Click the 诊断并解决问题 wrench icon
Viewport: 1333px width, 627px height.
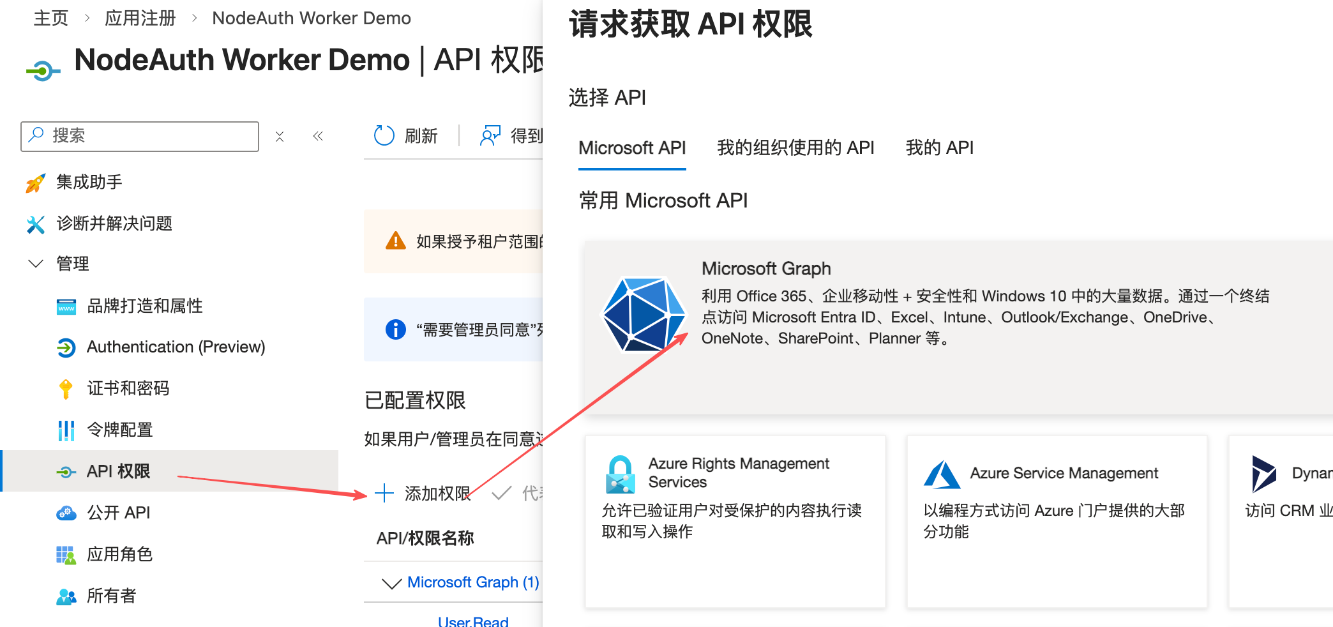pyautogui.click(x=36, y=224)
